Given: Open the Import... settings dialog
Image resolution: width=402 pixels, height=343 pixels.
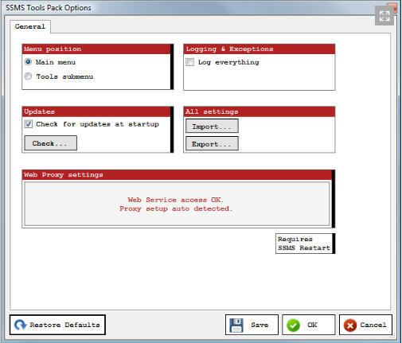Looking at the screenshot, I should pos(212,127).
